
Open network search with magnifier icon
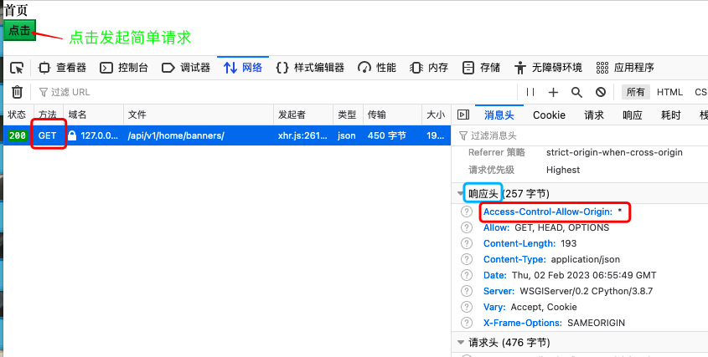click(576, 92)
